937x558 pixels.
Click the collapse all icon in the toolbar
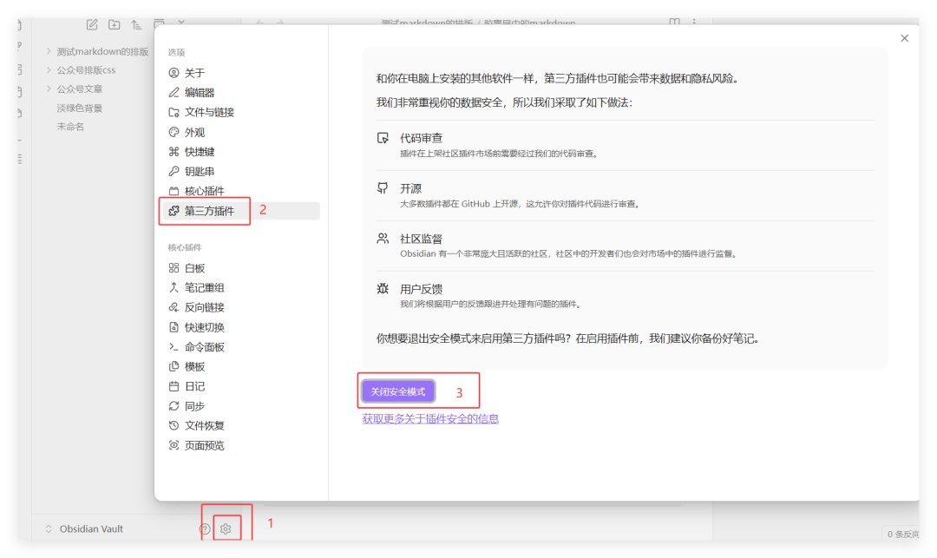tap(159, 24)
